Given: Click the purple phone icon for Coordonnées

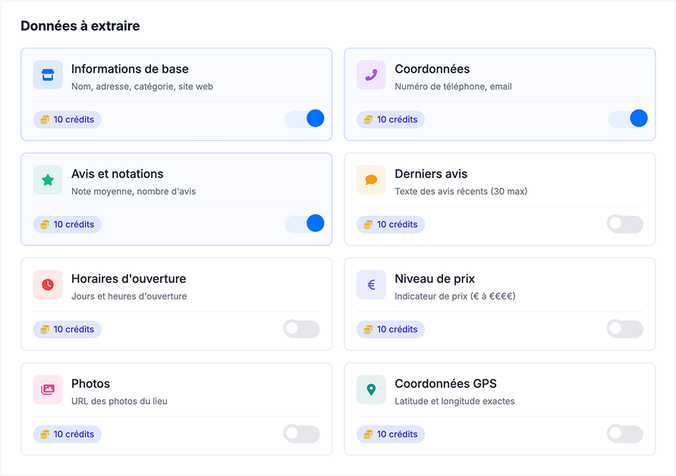Looking at the screenshot, I should pyautogui.click(x=371, y=75).
